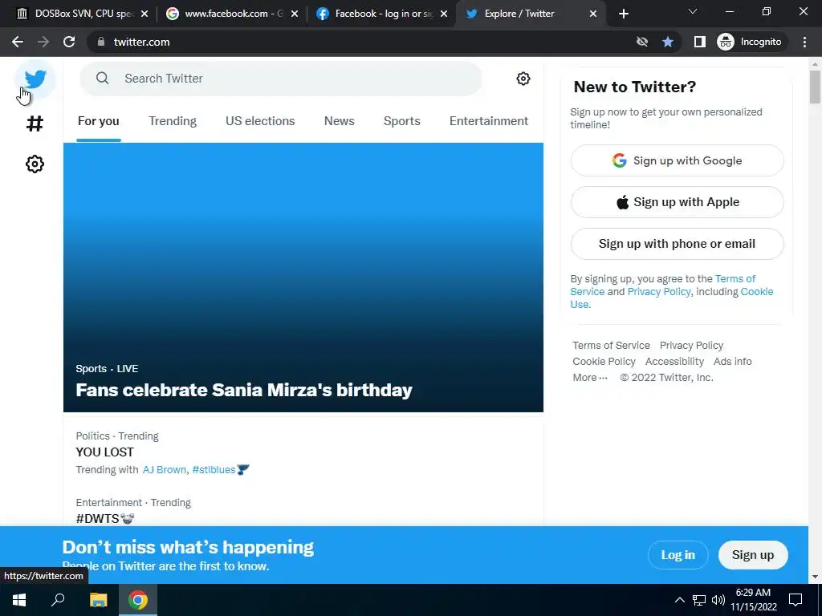
Task: Click the browser forward arrow
Action: click(x=43, y=42)
